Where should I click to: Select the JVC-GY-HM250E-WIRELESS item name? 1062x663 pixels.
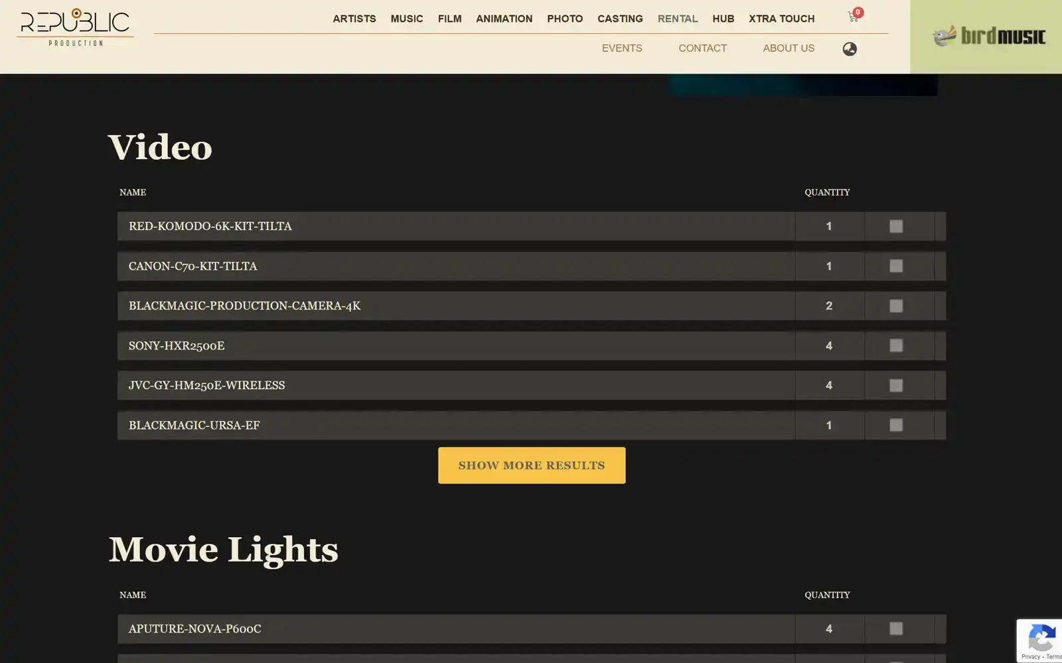[207, 386]
